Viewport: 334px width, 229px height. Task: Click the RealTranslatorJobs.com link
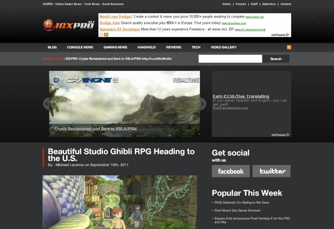click(230, 108)
